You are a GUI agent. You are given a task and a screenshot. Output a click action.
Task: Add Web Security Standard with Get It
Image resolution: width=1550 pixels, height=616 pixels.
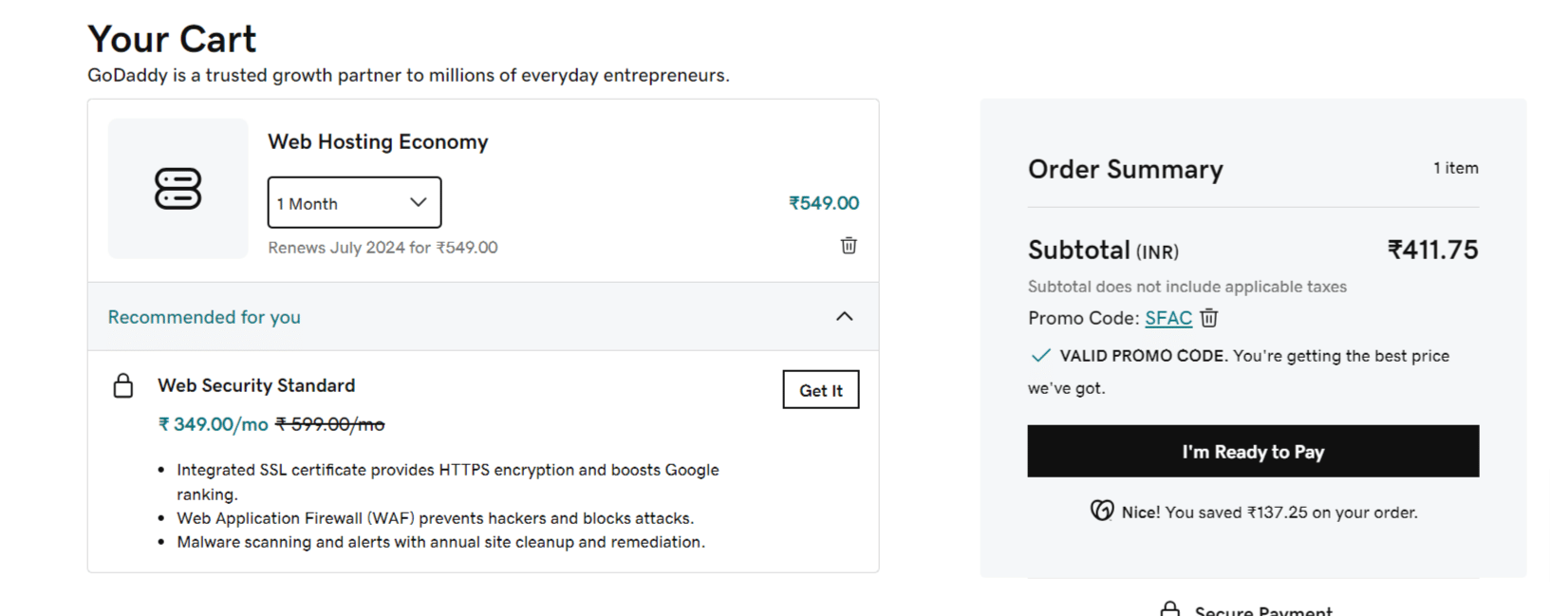pos(820,390)
